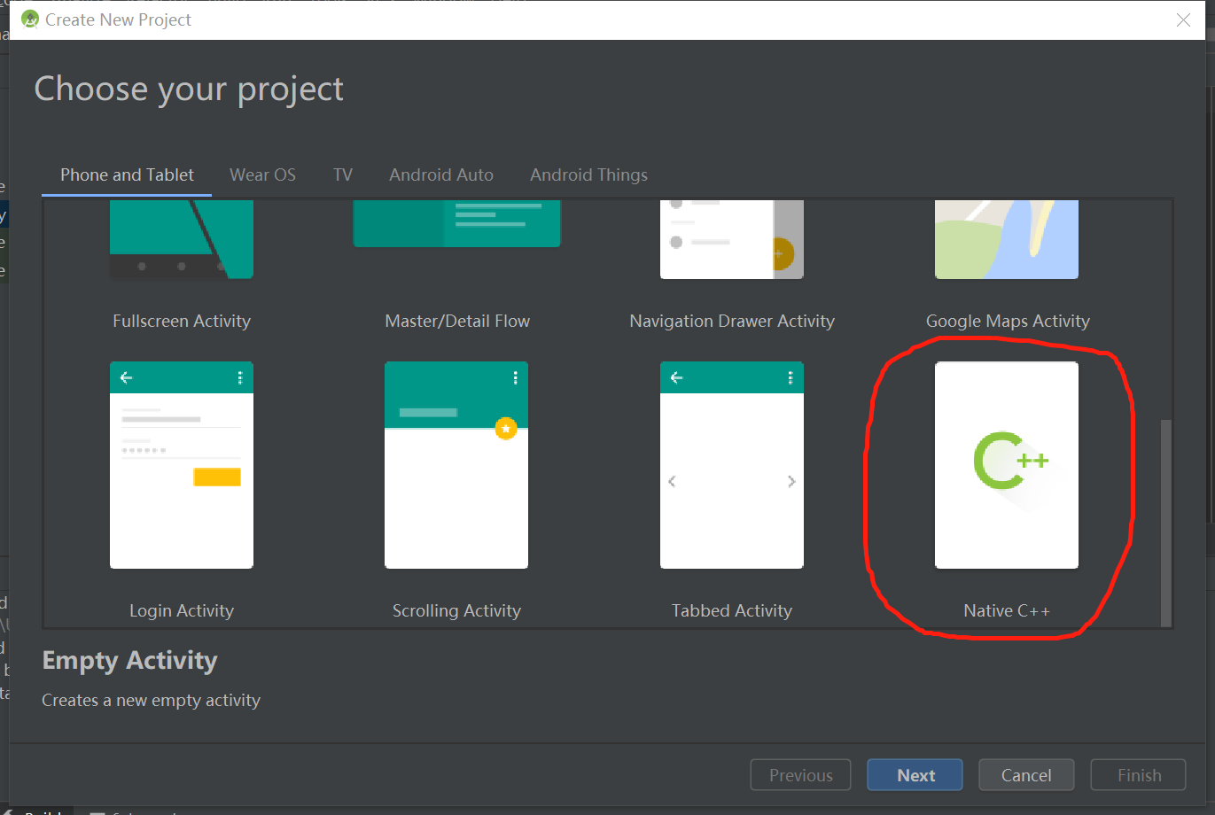Click the Master/Detail Flow label text
This screenshot has height=815, width=1215.
[x=457, y=321]
